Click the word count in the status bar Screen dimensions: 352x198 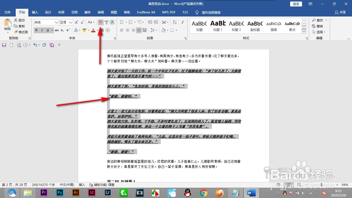[43, 185]
